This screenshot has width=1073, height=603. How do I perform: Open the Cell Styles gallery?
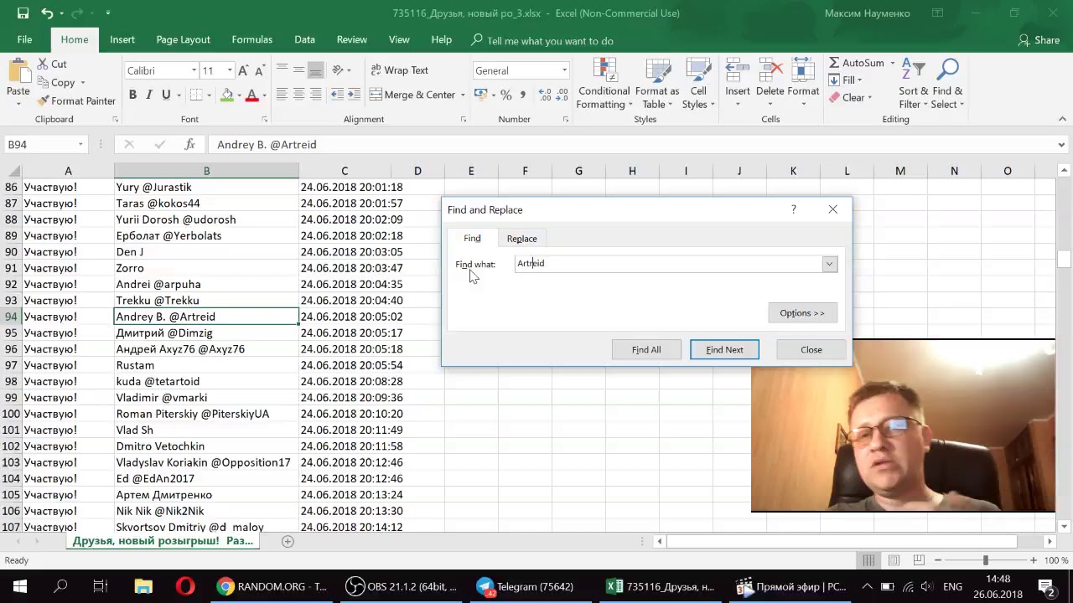click(698, 83)
